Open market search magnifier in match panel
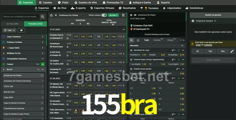Viewport: 236px width, 120px height. click(x=132, y=40)
